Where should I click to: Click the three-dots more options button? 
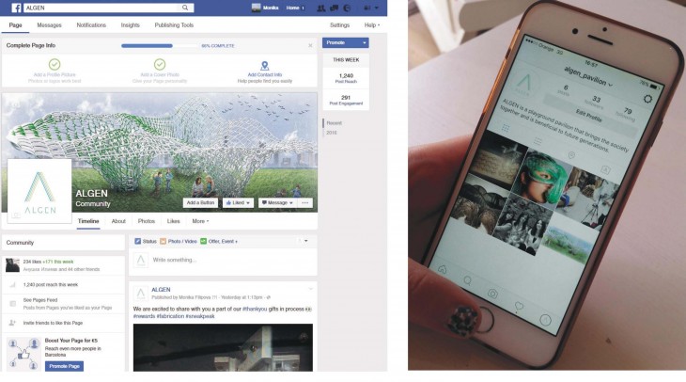pos(304,203)
